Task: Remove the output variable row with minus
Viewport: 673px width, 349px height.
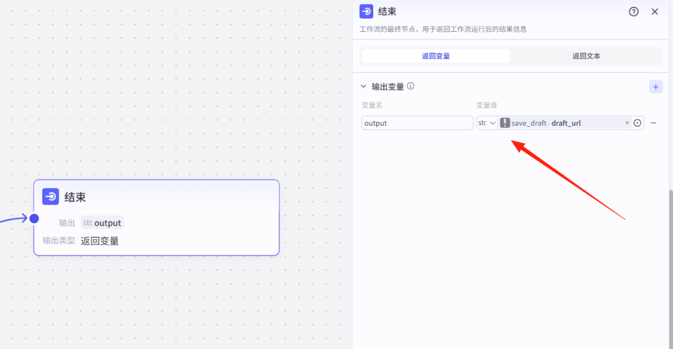Action: (654, 123)
